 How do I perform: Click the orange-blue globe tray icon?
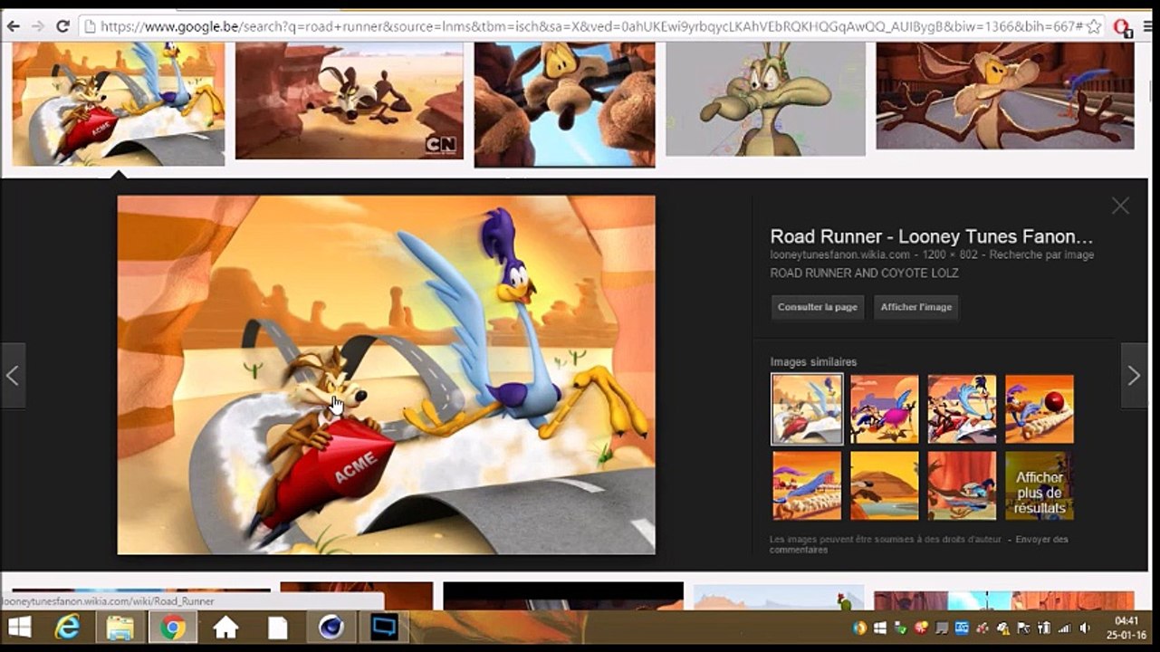pyautogui.click(x=859, y=628)
